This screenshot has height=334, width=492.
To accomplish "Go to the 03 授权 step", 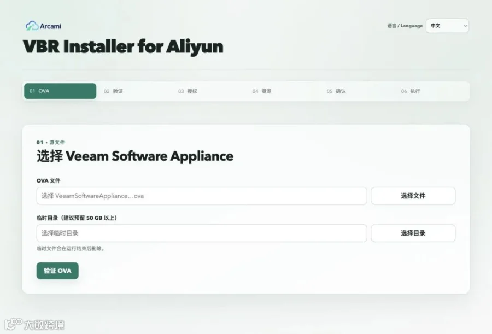I will point(188,91).
